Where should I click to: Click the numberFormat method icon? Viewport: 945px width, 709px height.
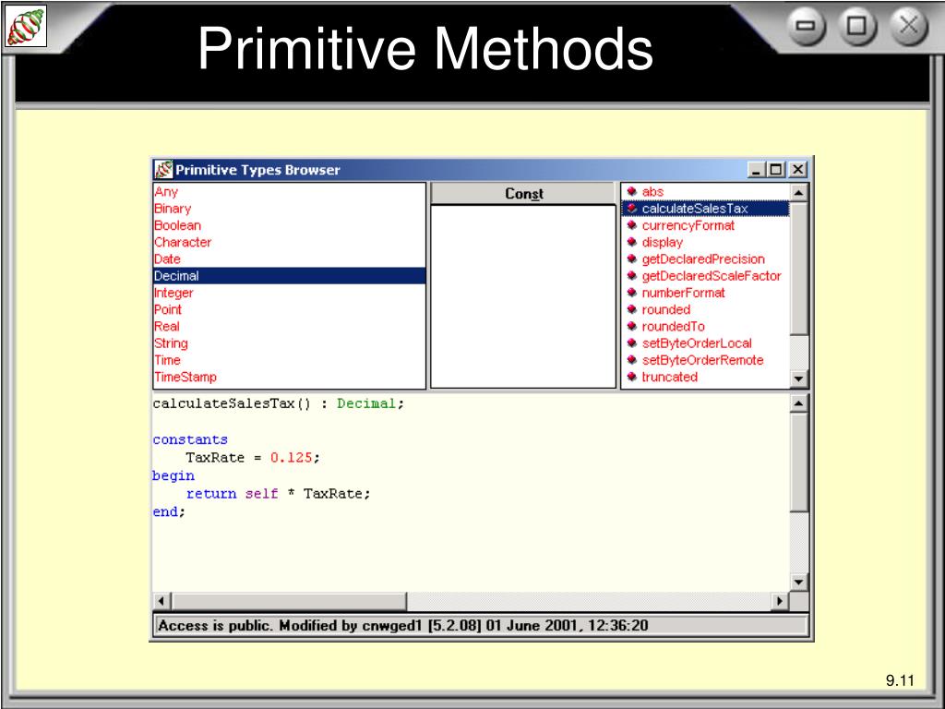631,293
